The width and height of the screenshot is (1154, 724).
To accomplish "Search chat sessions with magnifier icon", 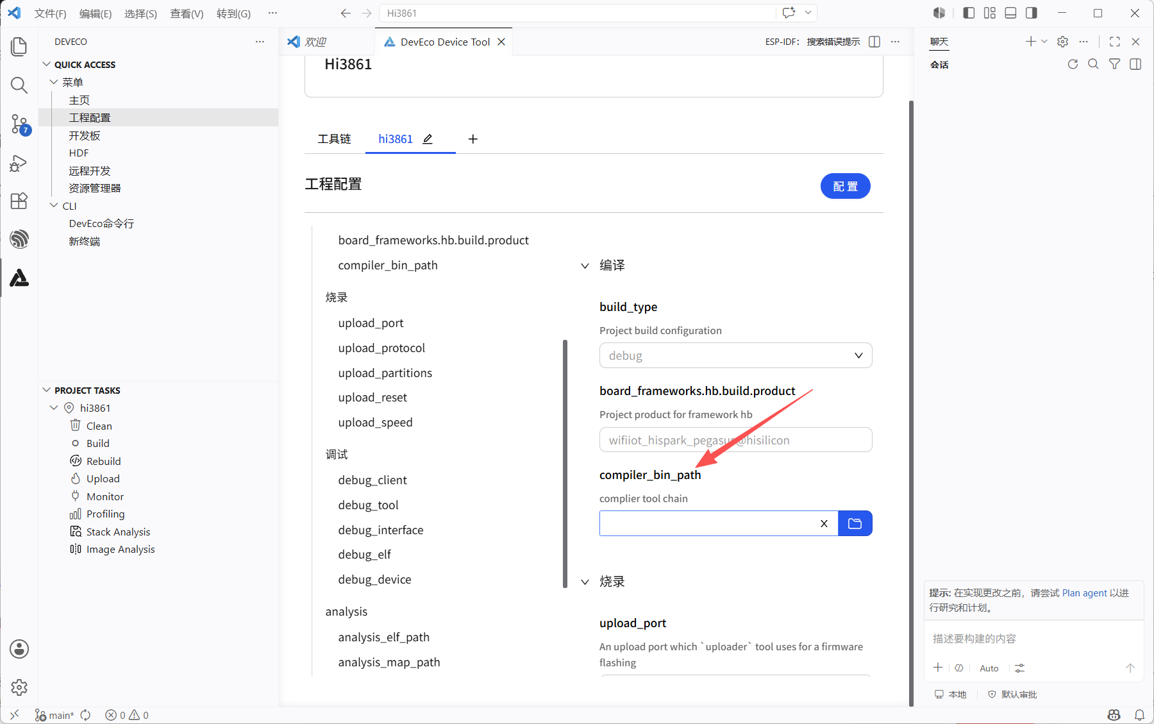I will click(x=1093, y=64).
